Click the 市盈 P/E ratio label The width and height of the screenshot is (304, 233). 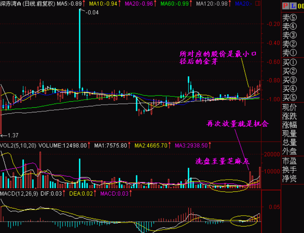(x=290, y=161)
